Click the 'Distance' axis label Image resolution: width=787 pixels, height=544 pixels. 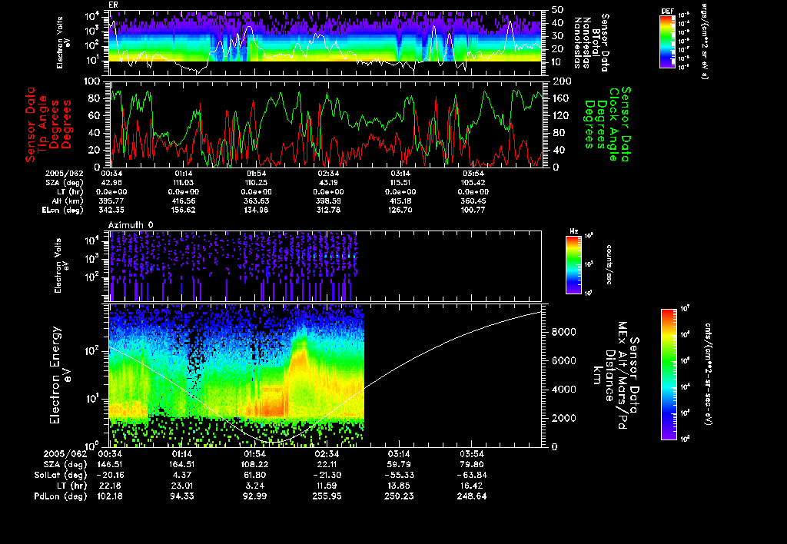coord(609,376)
